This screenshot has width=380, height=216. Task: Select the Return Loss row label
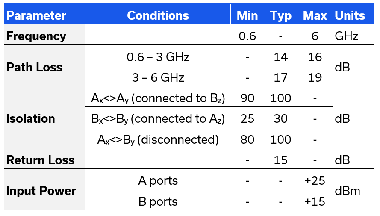tap(40, 160)
